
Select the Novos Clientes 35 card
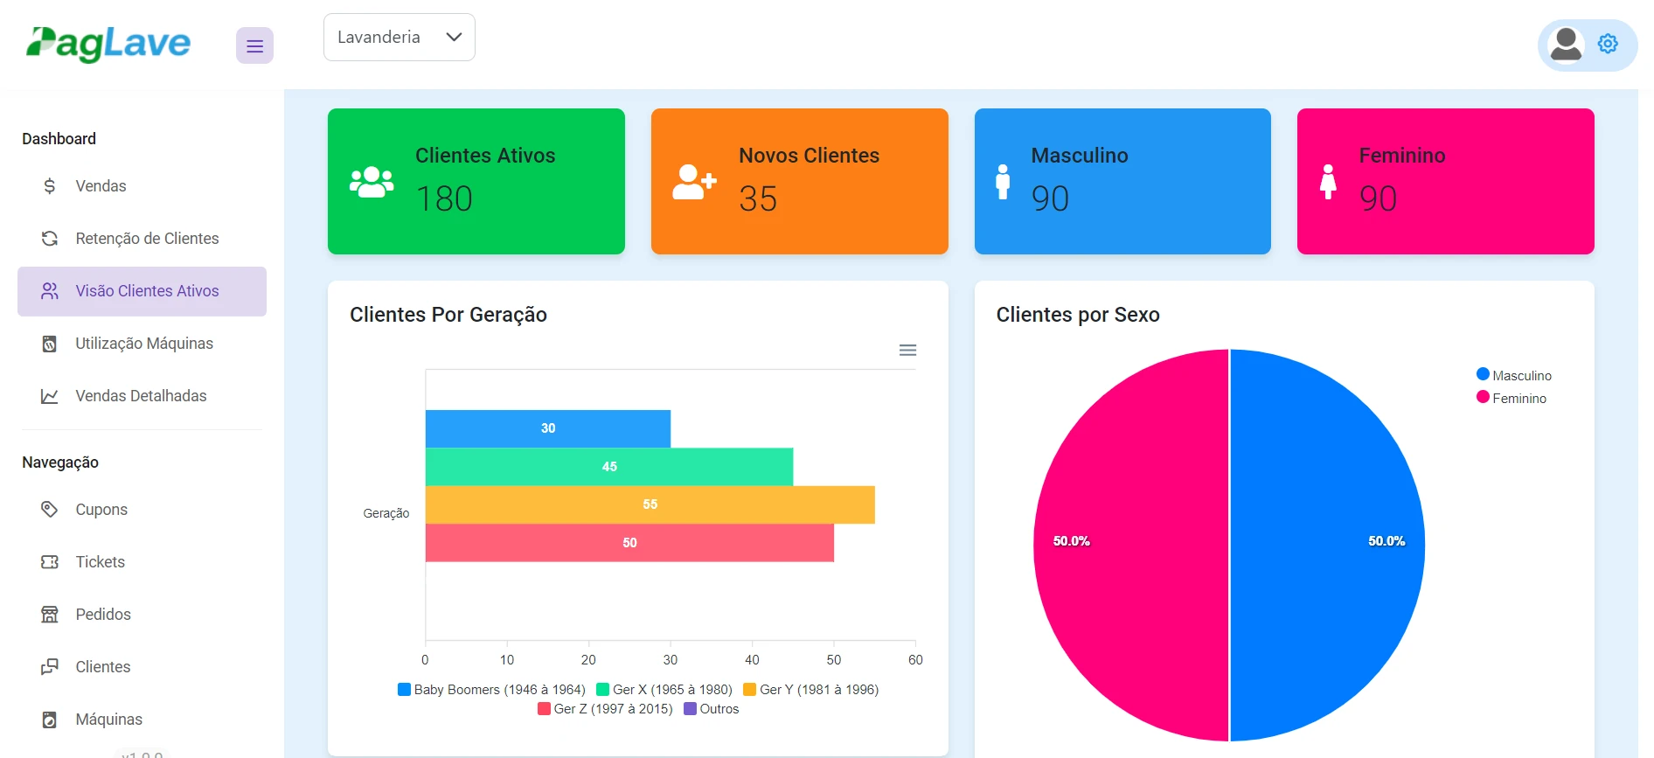click(x=800, y=182)
